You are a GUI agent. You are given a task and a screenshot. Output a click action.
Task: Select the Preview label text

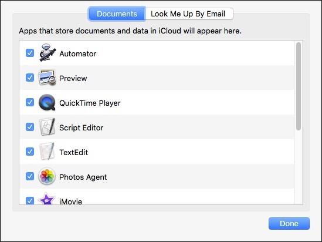coord(73,79)
